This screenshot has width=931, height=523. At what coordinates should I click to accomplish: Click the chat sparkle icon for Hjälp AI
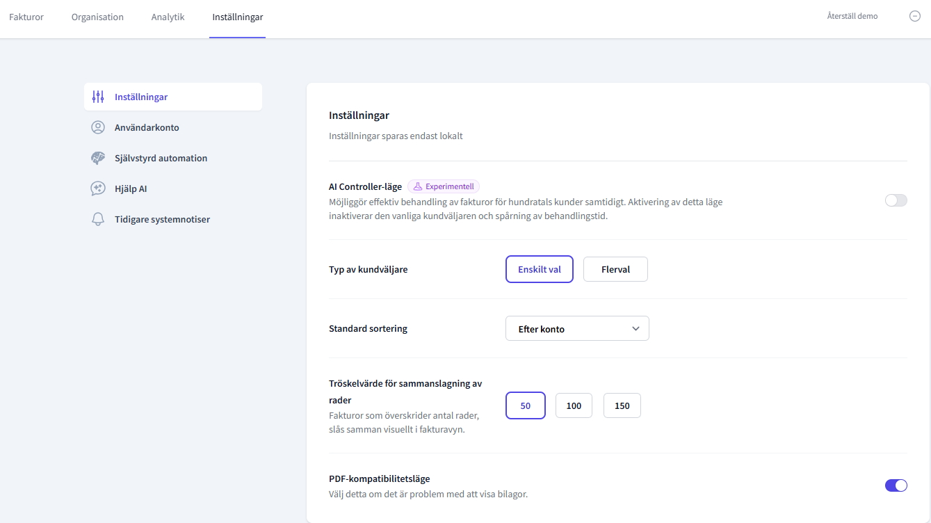click(x=98, y=188)
